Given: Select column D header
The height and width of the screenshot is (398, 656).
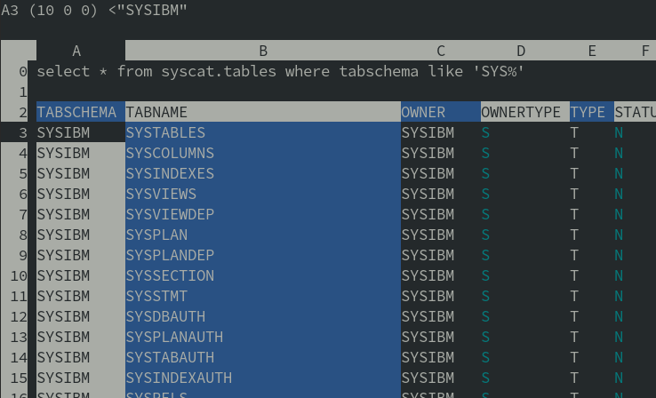Looking at the screenshot, I should pyautogui.click(x=521, y=52).
